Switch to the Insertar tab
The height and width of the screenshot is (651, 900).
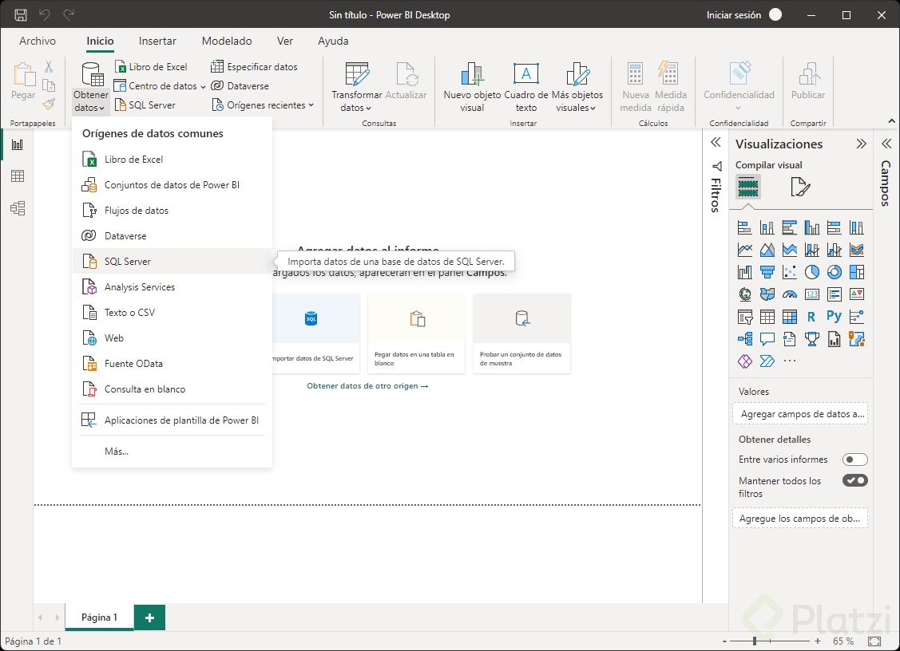click(x=157, y=41)
